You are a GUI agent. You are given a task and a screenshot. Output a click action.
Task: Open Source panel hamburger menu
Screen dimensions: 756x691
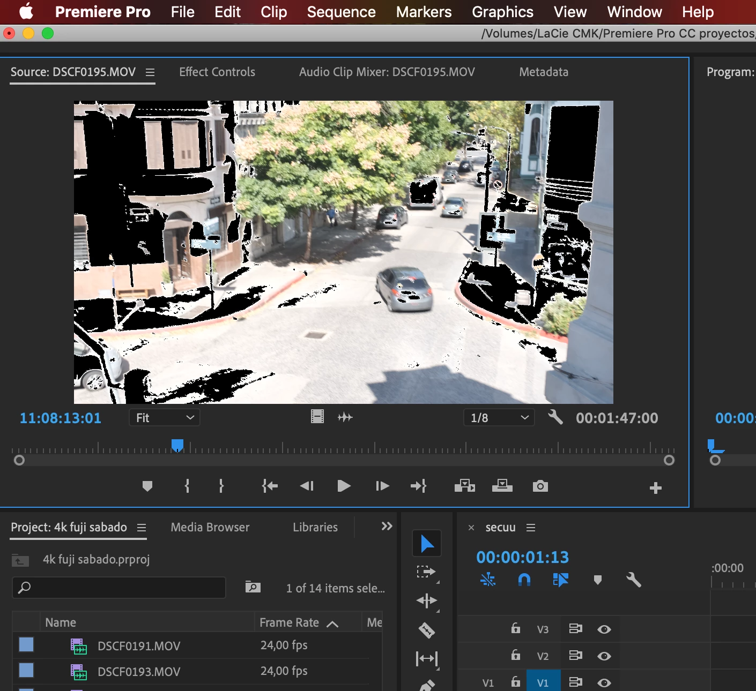click(x=150, y=72)
